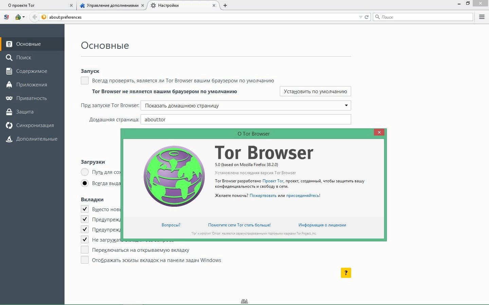The height and width of the screenshot is (305, 489).
Task: Toggle default browser check checkbox
Action: [85, 81]
